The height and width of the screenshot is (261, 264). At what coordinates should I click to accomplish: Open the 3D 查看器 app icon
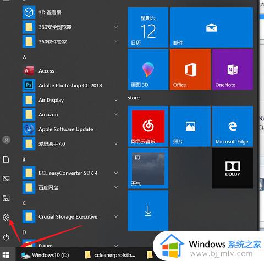29,13
